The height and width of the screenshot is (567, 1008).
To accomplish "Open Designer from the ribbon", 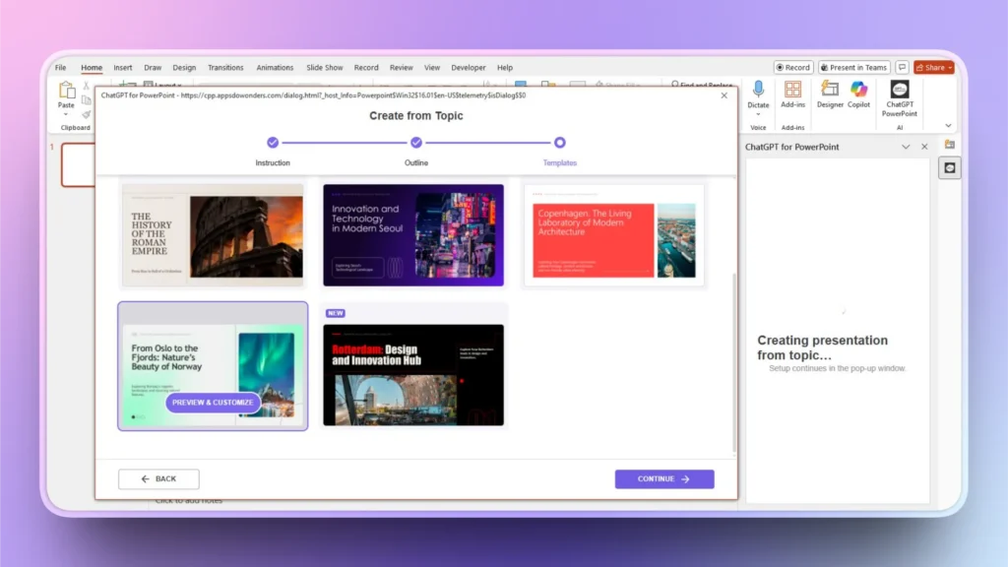I will tap(830, 91).
